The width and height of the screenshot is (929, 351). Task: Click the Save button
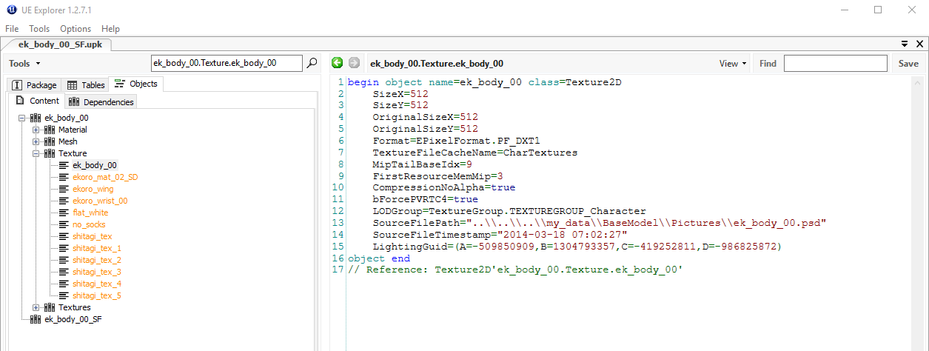tap(908, 64)
